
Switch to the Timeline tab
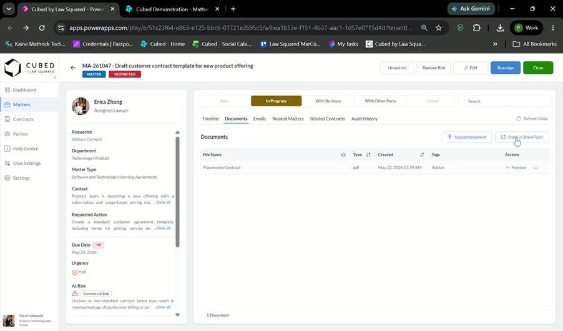coord(210,119)
